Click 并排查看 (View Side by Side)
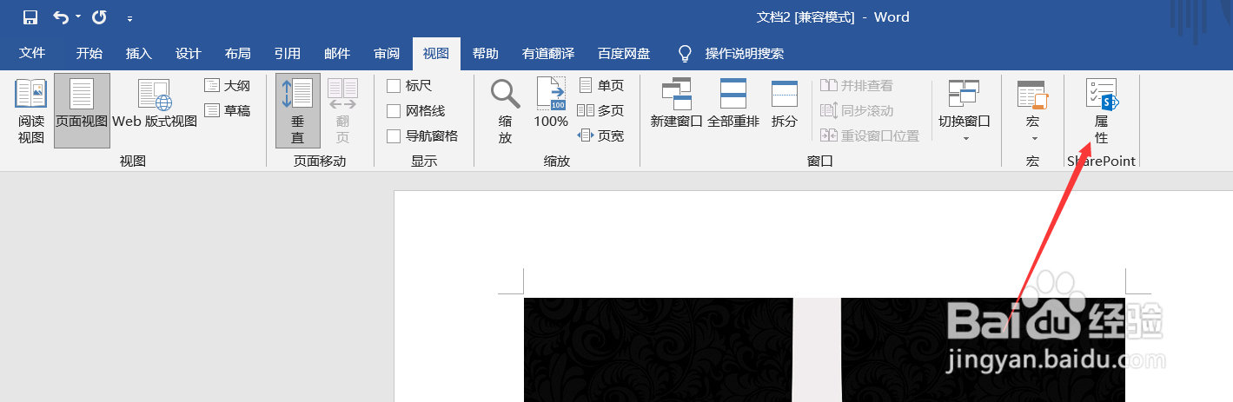This screenshot has width=1233, height=402. (x=857, y=85)
